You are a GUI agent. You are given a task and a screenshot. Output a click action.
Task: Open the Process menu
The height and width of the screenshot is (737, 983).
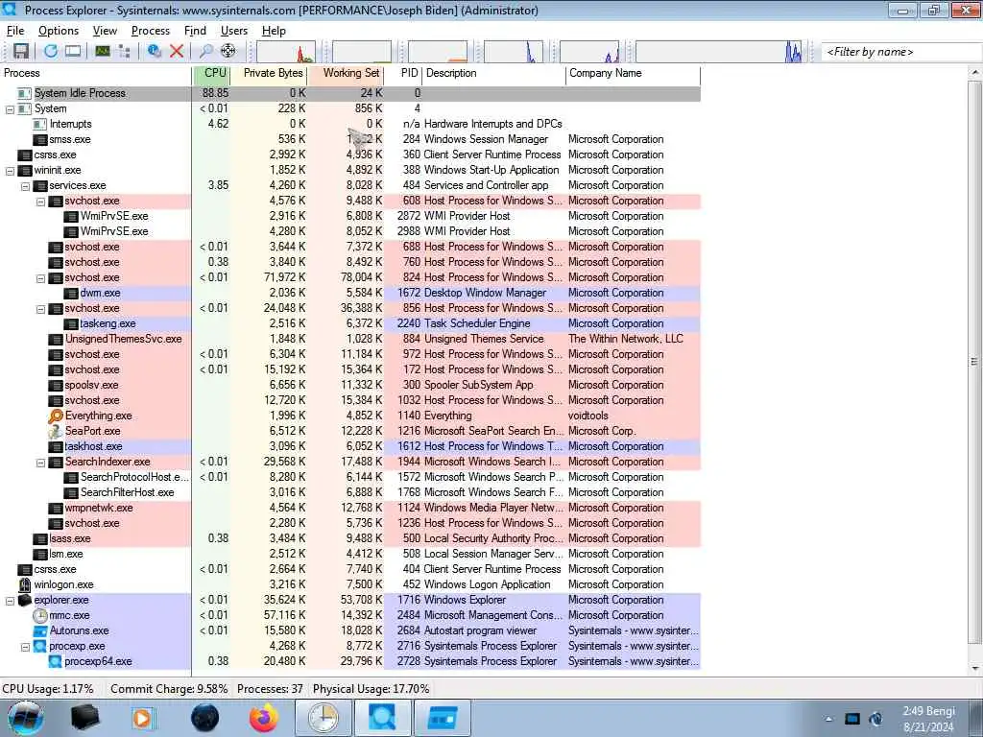151,31
